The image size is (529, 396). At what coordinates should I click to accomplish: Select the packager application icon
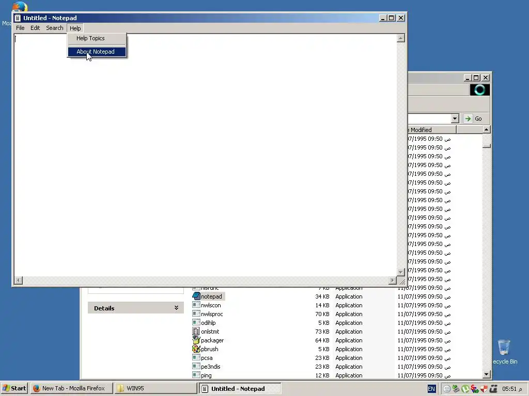(196, 340)
